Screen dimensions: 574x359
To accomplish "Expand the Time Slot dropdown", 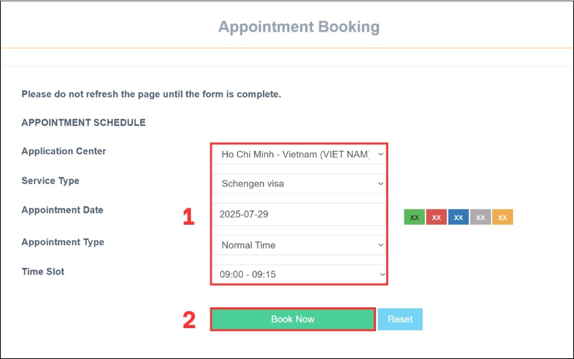I will [299, 275].
